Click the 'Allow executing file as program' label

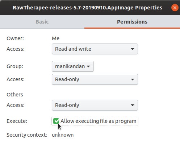pos(99,121)
